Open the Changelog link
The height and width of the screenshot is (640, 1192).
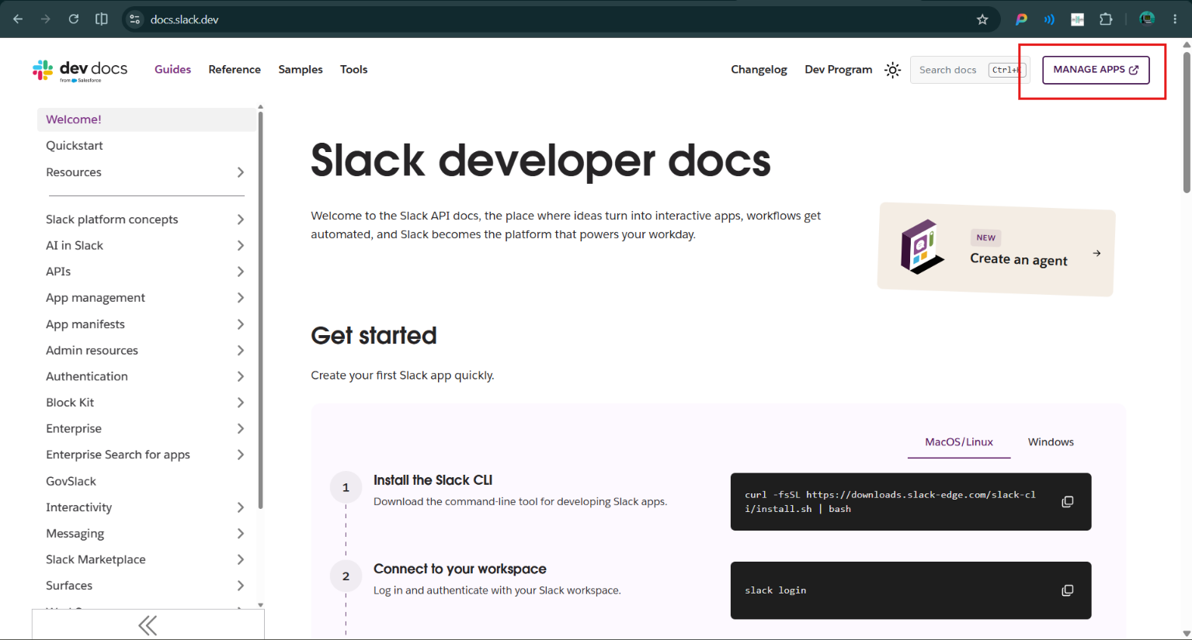click(x=759, y=70)
